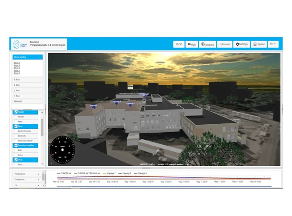Open the Settings panel
The image size is (292, 216).
click(x=242, y=44)
